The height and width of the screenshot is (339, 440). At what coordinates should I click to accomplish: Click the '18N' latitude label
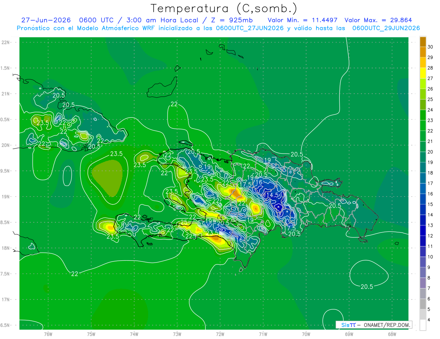(6, 248)
